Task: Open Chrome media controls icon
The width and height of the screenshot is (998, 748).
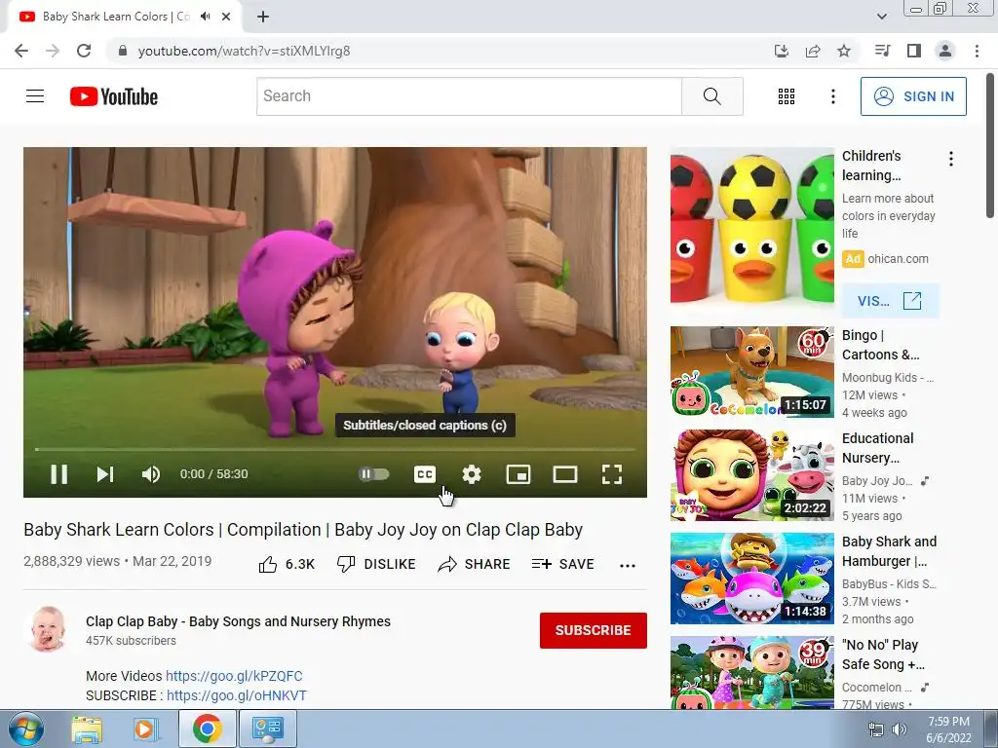Action: pos(882,51)
